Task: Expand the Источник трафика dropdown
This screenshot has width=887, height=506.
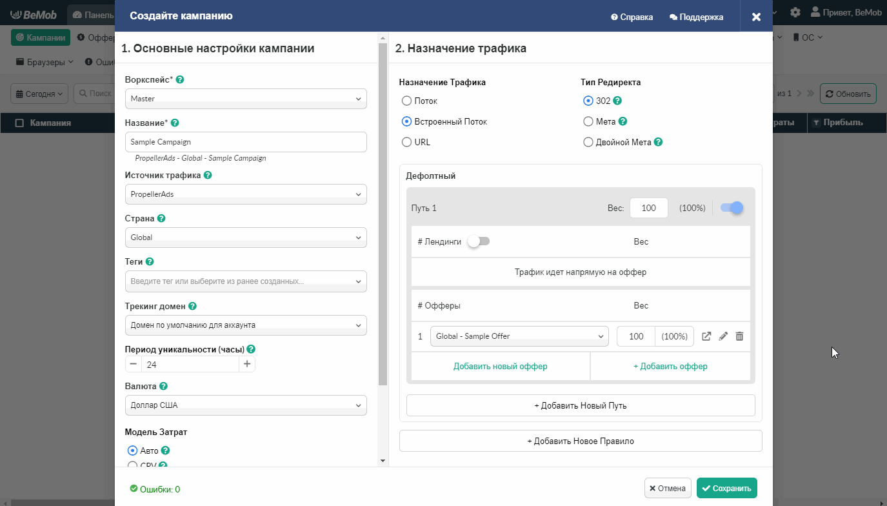Action: point(245,194)
